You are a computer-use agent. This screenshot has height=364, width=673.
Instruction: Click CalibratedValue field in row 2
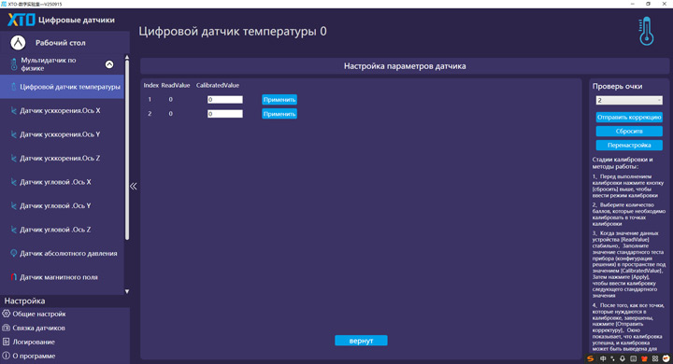click(225, 114)
